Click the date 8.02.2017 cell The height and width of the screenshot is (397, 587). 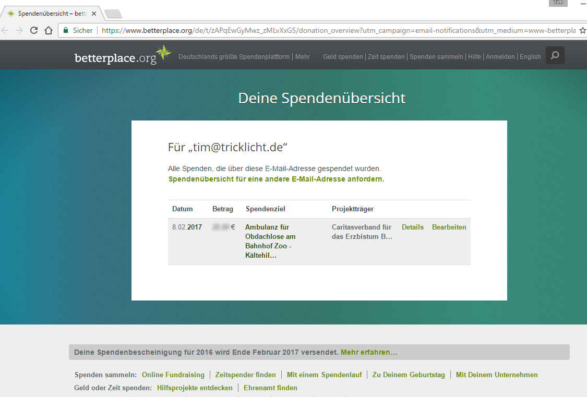click(x=187, y=227)
